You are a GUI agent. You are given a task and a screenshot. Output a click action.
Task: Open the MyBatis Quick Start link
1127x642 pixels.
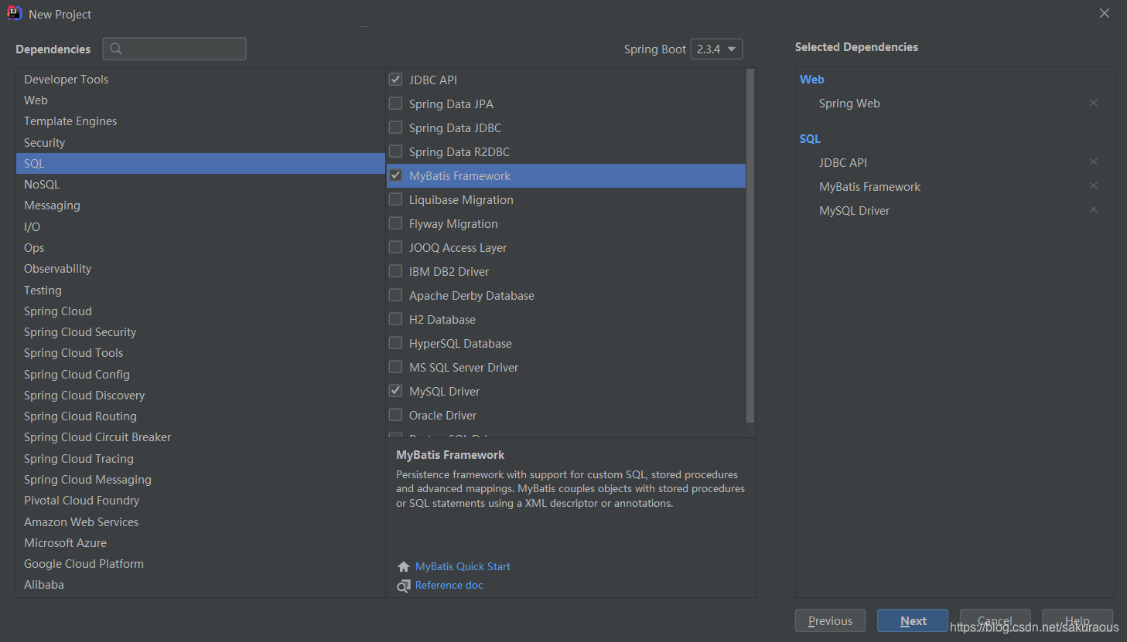click(463, 566)
